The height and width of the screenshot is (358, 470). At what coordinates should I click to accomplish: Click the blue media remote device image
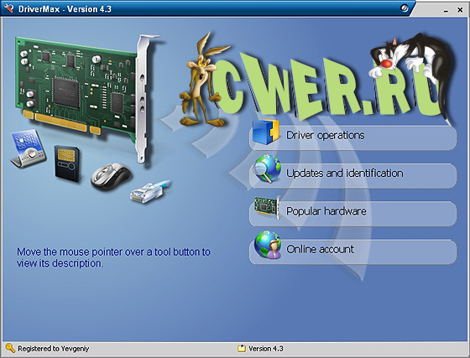[x=28, y=148]
